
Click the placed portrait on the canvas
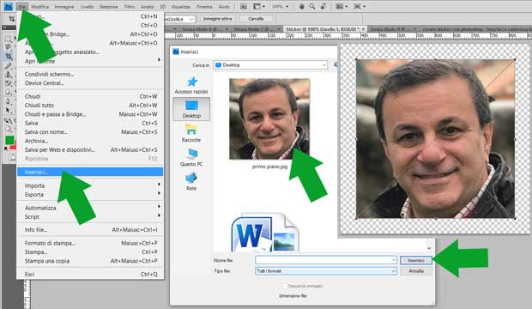coord(436,139)
